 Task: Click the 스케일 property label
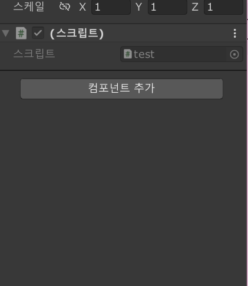(x=29, y=6)
